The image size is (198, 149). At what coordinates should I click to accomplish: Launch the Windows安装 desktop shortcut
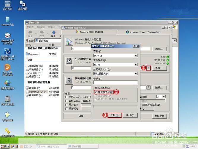(x=7, y=21)
